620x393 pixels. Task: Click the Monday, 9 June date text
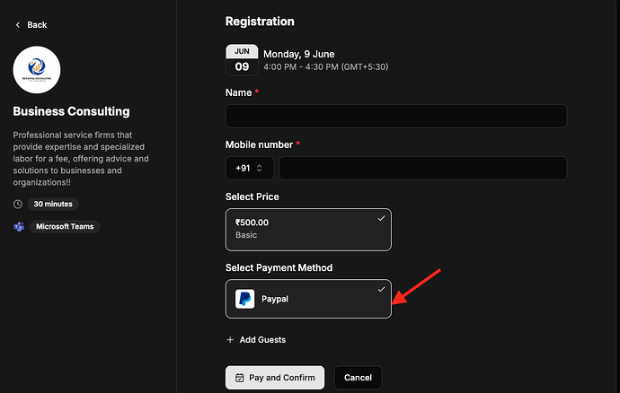[299, 54]
